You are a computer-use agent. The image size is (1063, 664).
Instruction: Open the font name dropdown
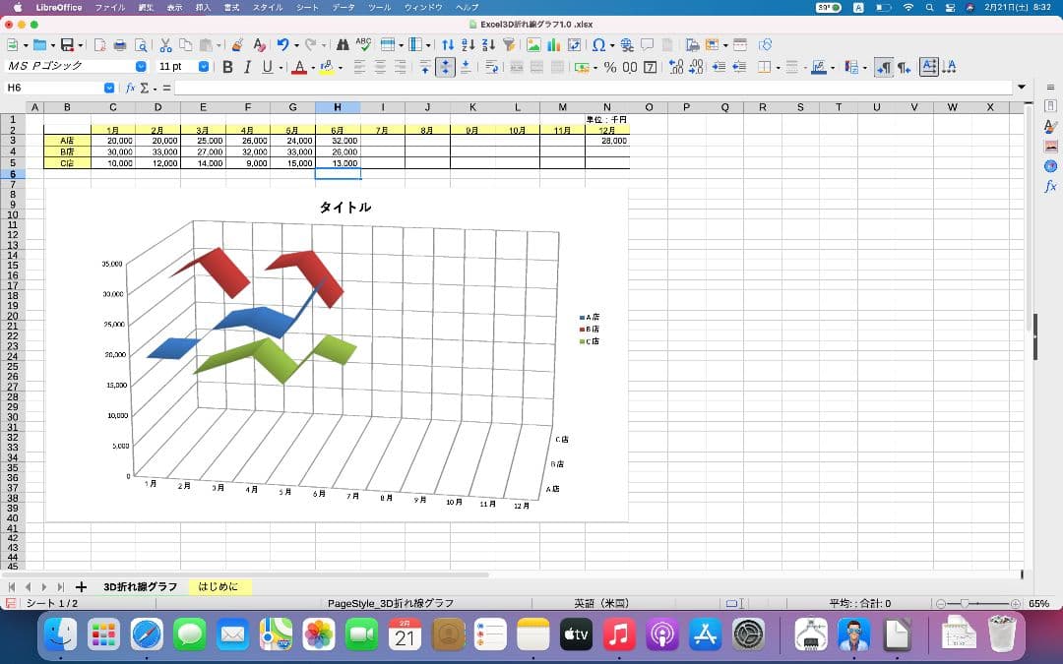click(141, 67)
